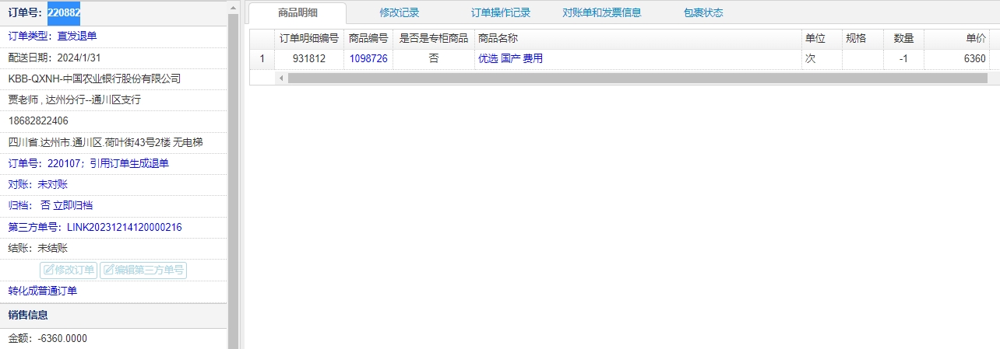This screenshot has height=349, width=1000.
Task: Select row number 1 in the grid
Action: coord(262,58)
